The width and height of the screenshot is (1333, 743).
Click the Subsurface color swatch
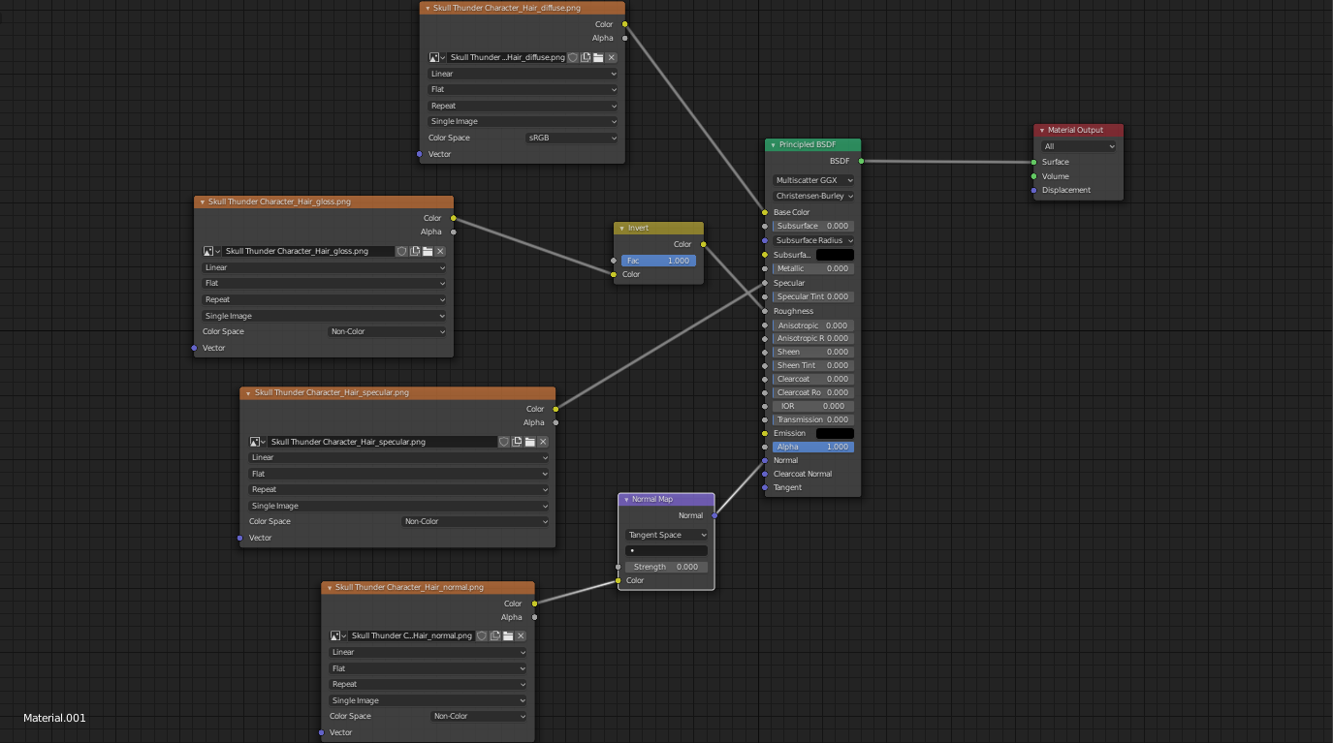[835, 255]
